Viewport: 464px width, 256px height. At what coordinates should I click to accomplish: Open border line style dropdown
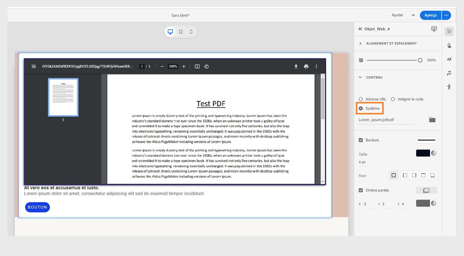pos(426,140)
